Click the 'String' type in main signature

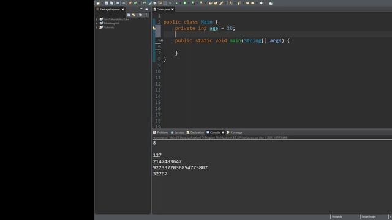252,40
